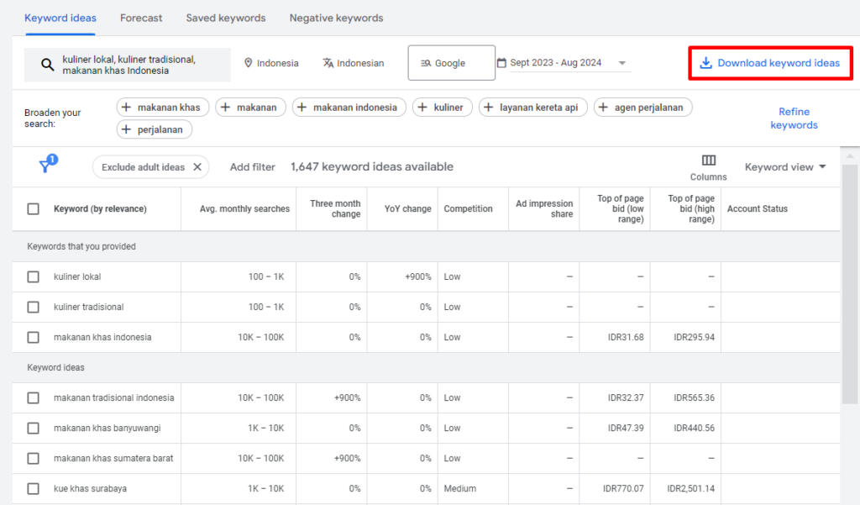
Task: Check the box for kuliner tradisional
Action: pyautogui.click(x=34, y=307)
